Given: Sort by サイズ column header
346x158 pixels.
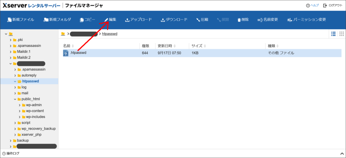Looking at the screenshot, I should tap(199, 46).
